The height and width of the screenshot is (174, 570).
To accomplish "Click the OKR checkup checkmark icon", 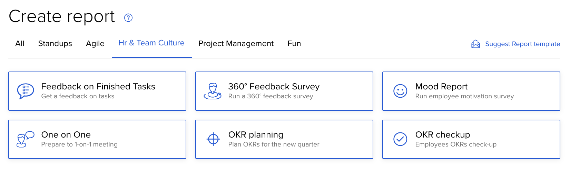I will pyautogui.click(x=400, y=139).
